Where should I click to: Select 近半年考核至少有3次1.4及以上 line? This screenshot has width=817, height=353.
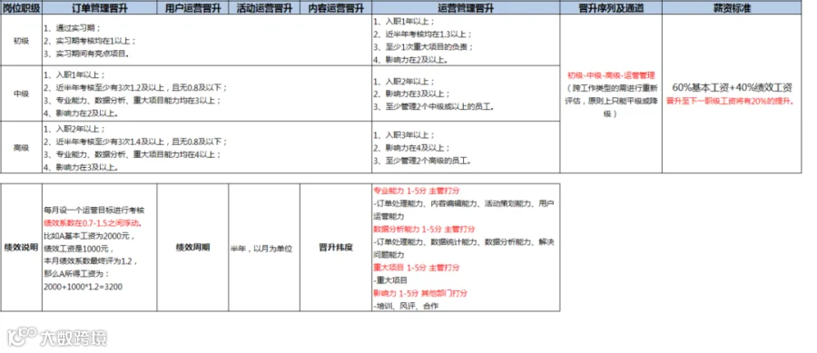pyautogui.click(x=136, y=141)
